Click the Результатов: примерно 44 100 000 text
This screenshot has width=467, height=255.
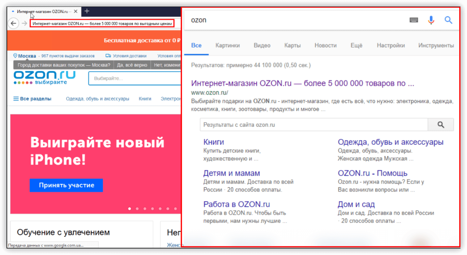coord(251,65)
